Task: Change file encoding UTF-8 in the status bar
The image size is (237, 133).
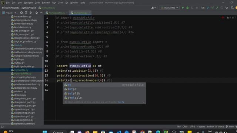Action: click(192, 127)
